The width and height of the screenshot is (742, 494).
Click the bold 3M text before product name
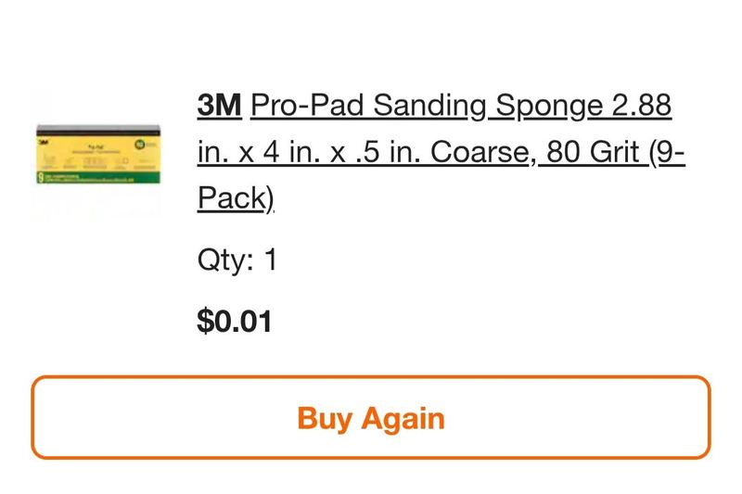click(x=219, y=105)
